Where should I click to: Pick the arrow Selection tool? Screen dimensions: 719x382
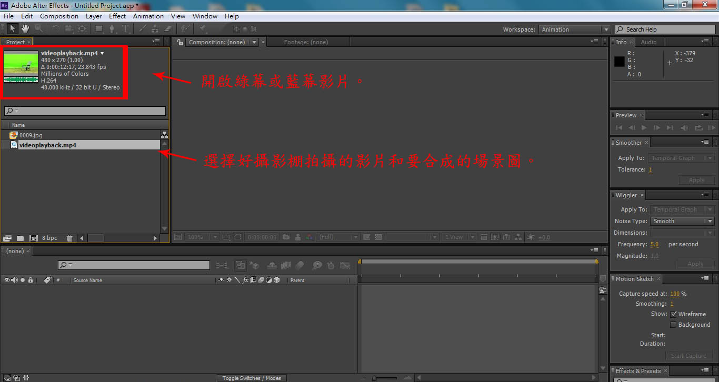click(13, 29)
